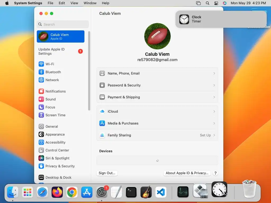Click Set Up next to Family Sharing
Screen dimensions: 271x203
pos(205,135)
